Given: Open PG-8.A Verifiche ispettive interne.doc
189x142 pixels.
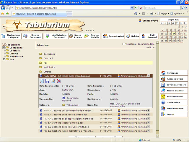Looking at the screenshot, I should pyautogui.click(x=63, y=123).
